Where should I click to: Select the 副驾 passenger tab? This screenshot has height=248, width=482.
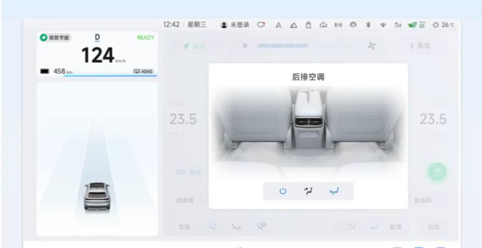click(x=396, y=227)
